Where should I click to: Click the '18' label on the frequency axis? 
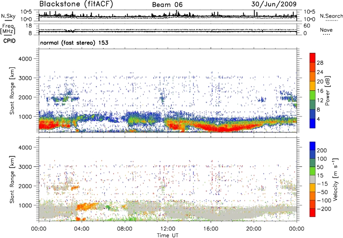coord(29,26)
